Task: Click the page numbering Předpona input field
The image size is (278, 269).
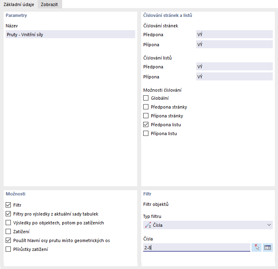Action: [234, 35]
